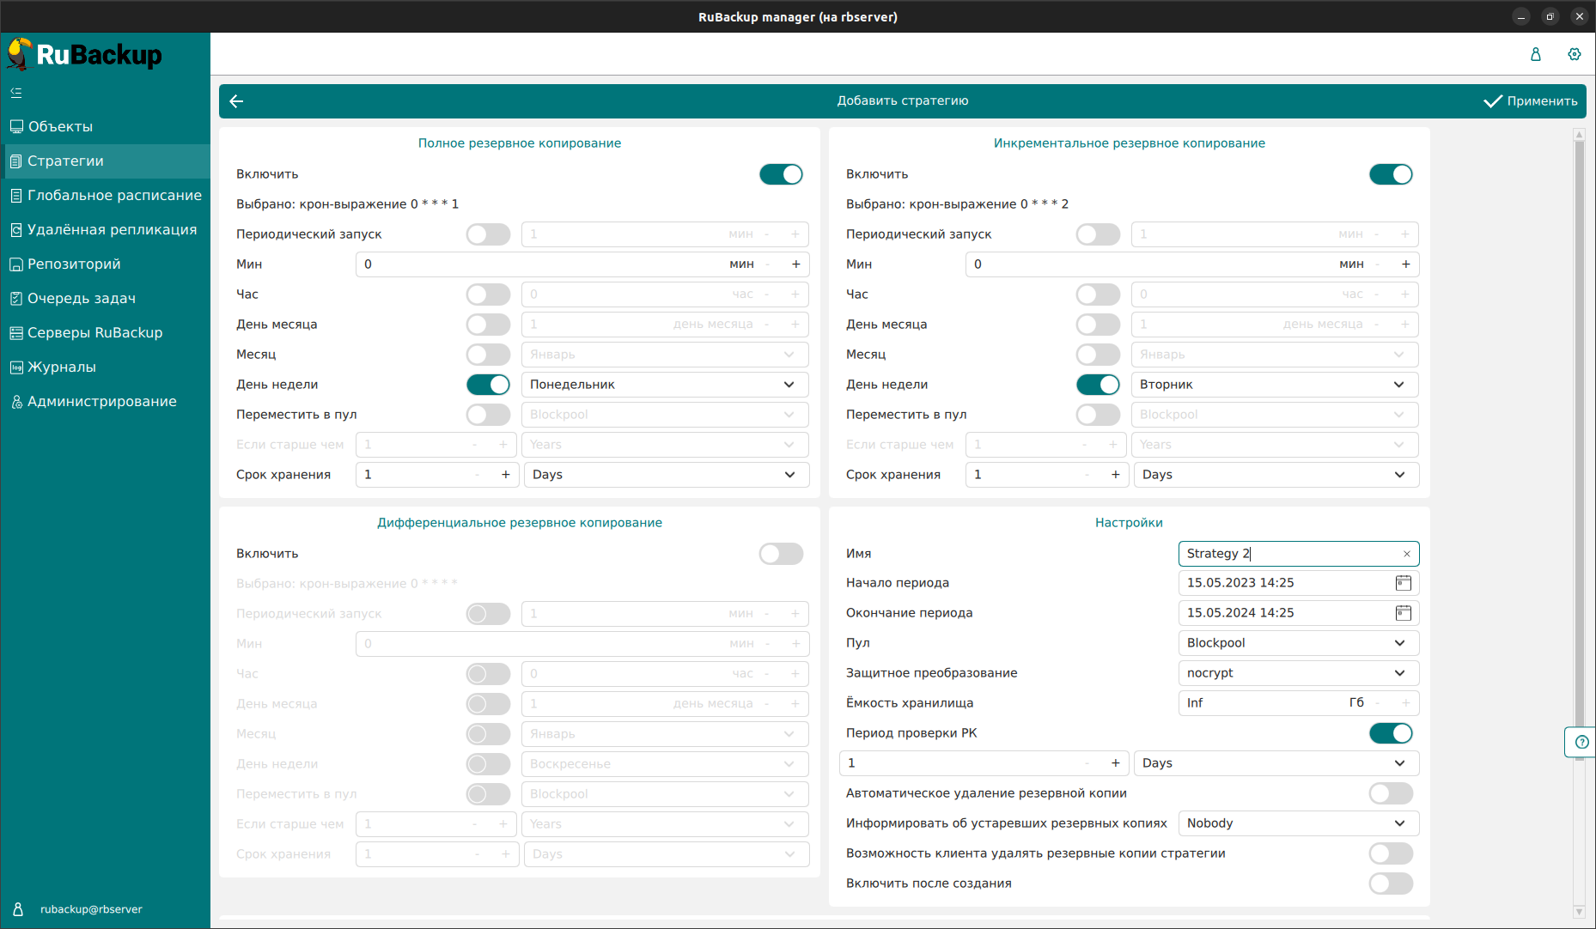Toggle Включить после создания switch
The image size is (1596, 929).
tap(1390, 883)
